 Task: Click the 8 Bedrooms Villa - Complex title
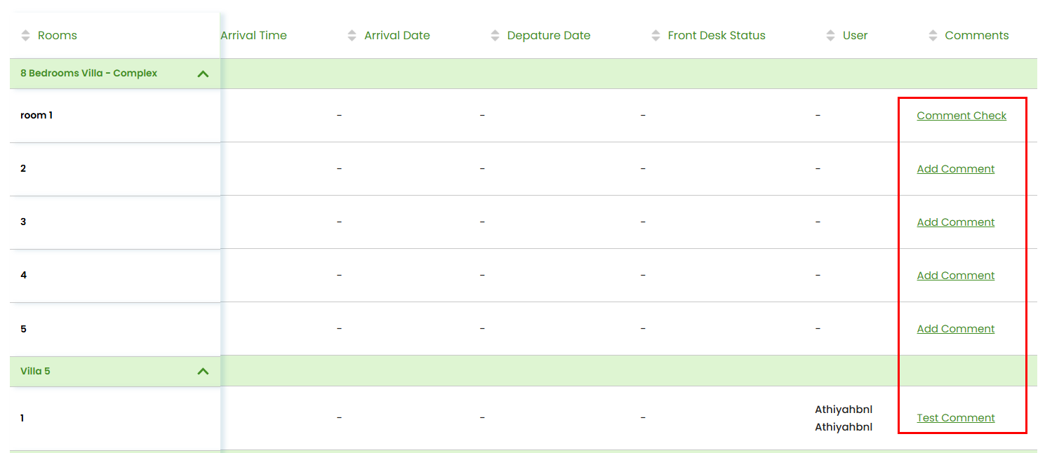[88, 73]
